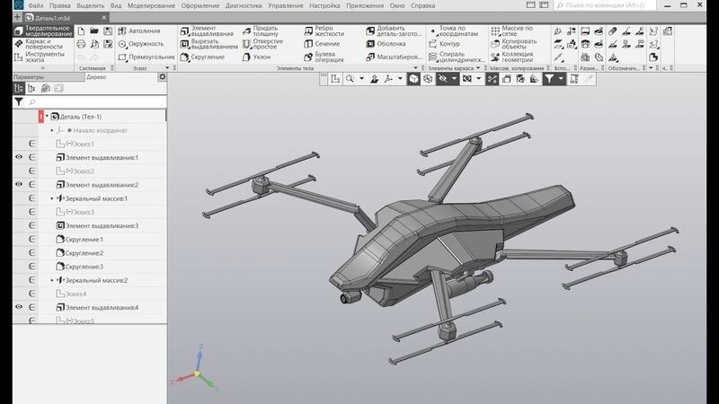Image resolution: width=719 pixels, height=404 pixels.
Task: Click Элемент выдавливания in the ribbon
Action: click(207, 31)
